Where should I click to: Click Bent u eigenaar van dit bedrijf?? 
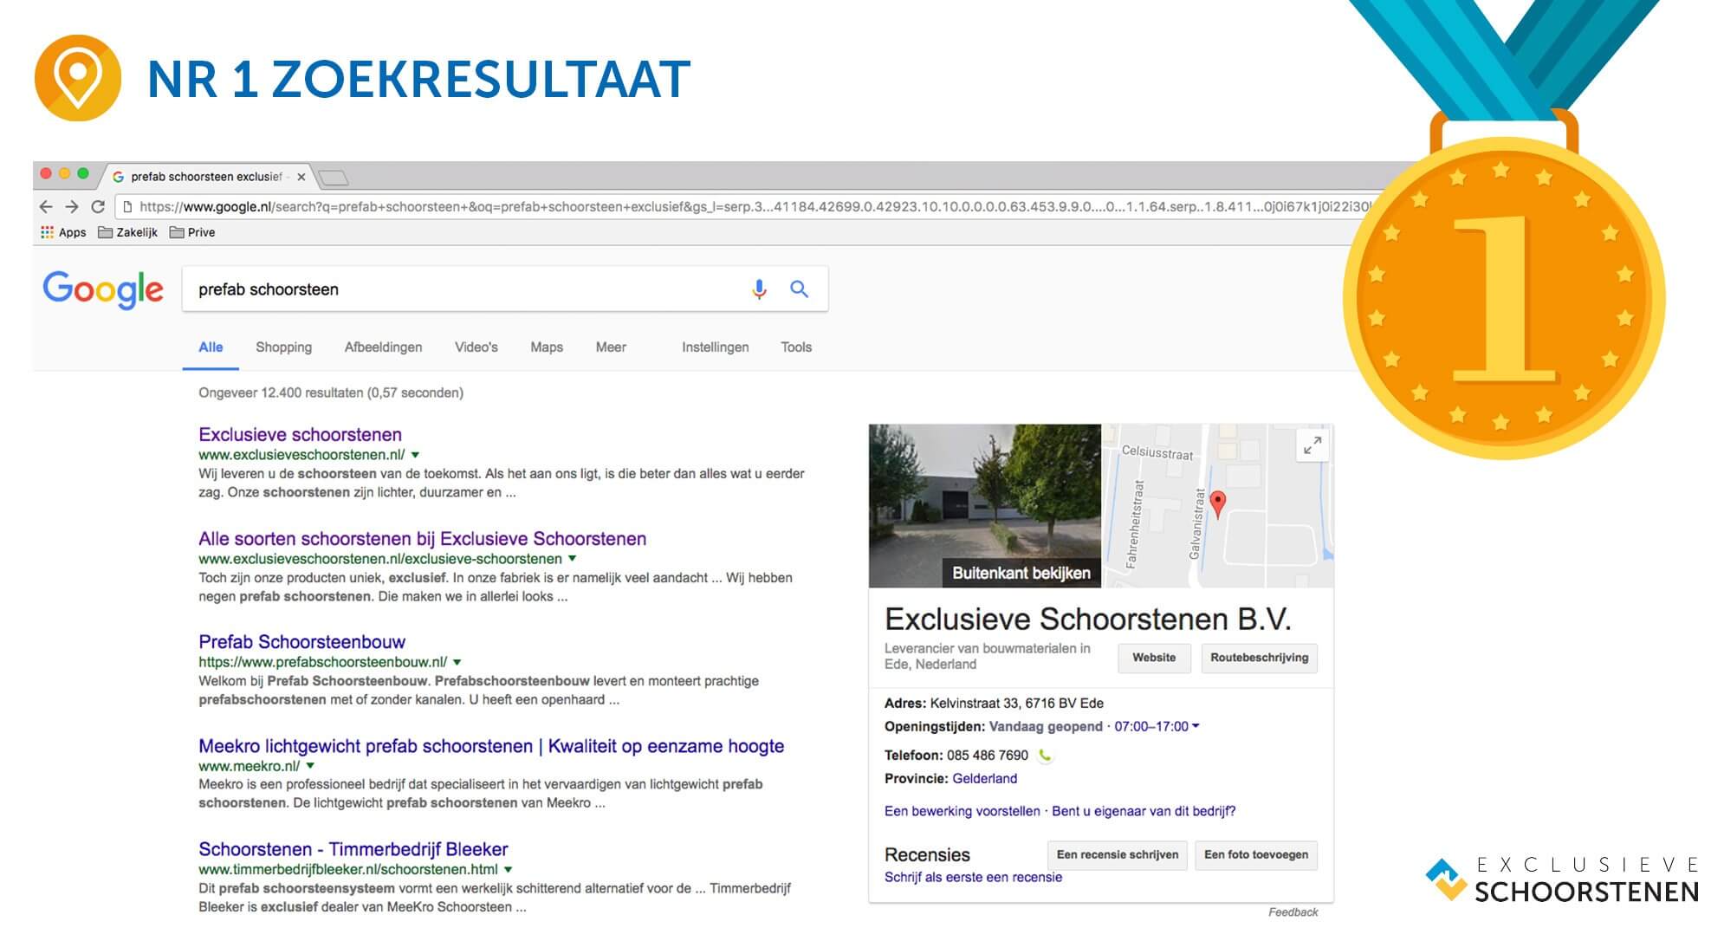(1144, 811)
